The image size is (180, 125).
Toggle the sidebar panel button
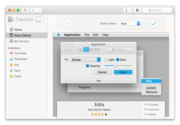tap(25, 10)
